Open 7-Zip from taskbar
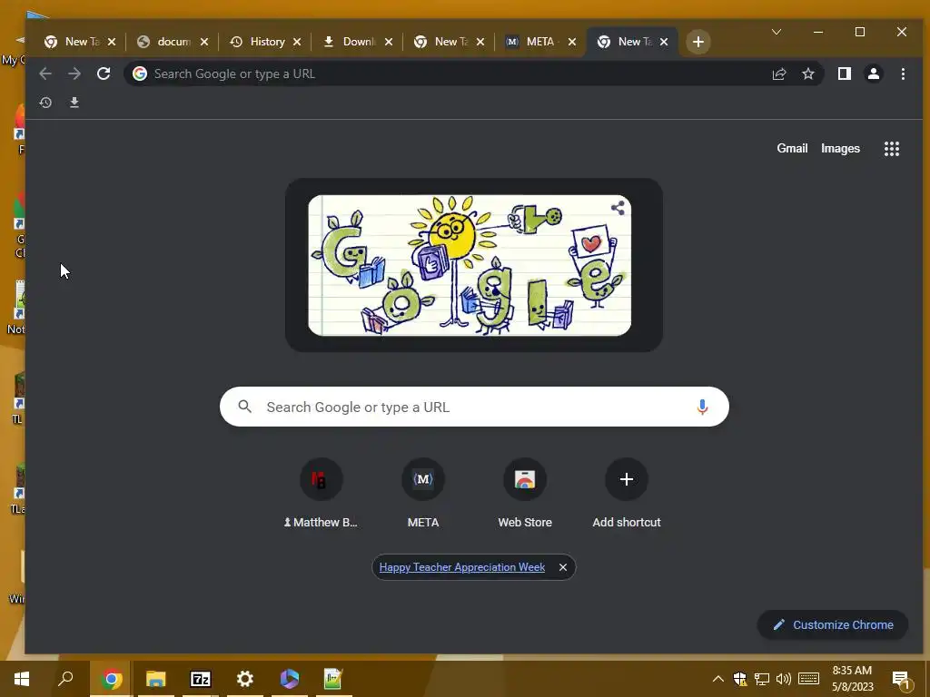Image resolution: width=930 pixels, height=697 pixels. pyautogui.click(x=201, y=679)
